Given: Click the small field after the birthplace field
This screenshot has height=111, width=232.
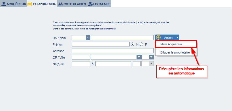Looking at the screenshot, I should coord(137,64).
